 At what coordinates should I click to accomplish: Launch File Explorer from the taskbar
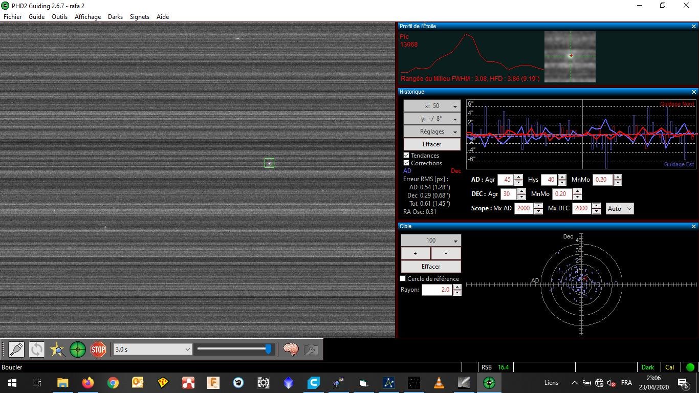[x=62, y=382]
